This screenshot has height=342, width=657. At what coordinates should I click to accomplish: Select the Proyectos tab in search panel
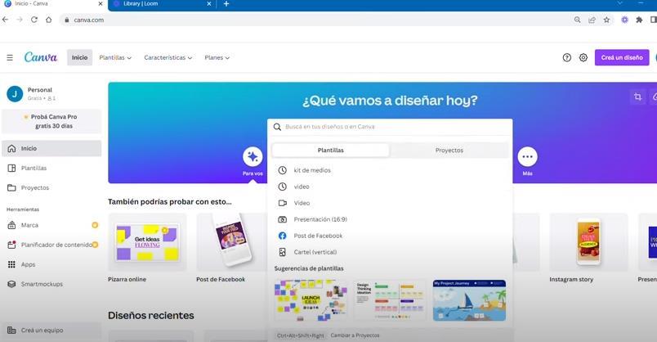[x=449, y=151]
